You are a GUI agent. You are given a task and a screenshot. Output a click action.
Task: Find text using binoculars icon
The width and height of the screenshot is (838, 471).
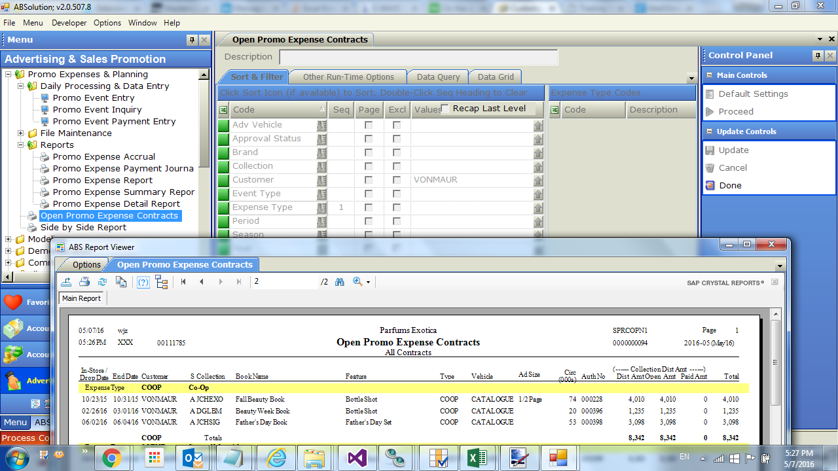coord(340,282)
